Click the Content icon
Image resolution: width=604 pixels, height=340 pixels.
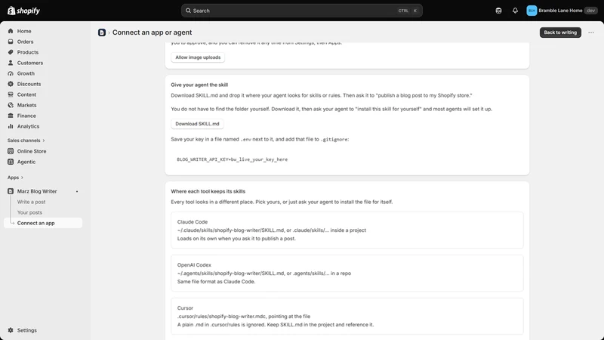(x=11, y=94)
